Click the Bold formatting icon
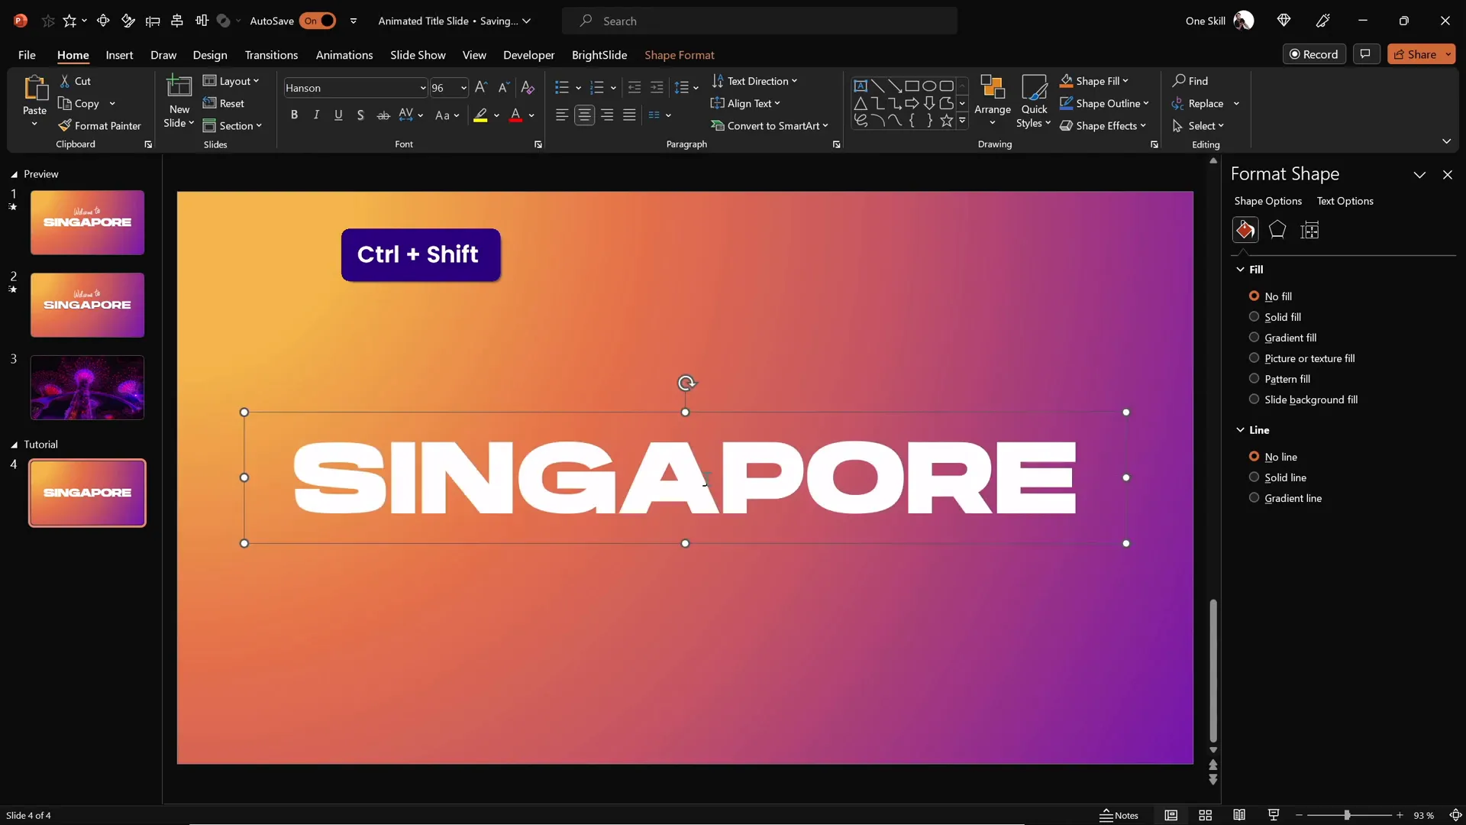The width and height of the screenshot is (1466, 825). (294, 115)
